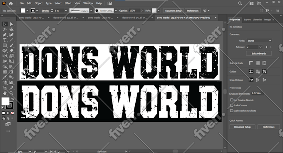
Task: Select the Eraser tool
Action: [12, 50]
